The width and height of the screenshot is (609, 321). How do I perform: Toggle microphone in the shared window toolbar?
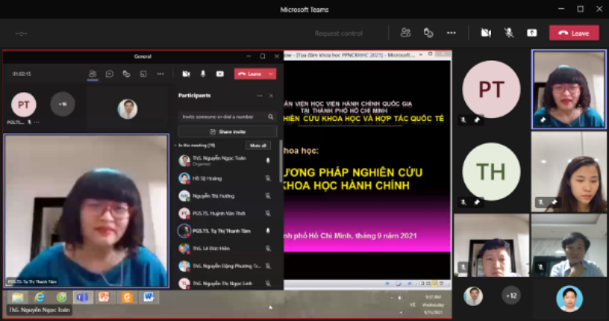202,74
